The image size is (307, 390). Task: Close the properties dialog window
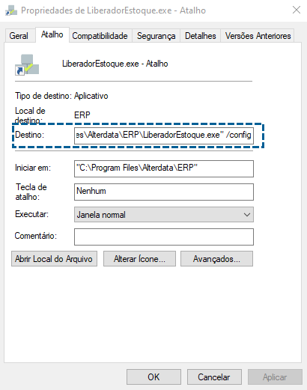(297, 10)
